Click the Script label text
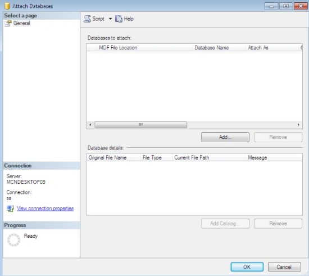309x276 pixels. click(x=98, y=19)
